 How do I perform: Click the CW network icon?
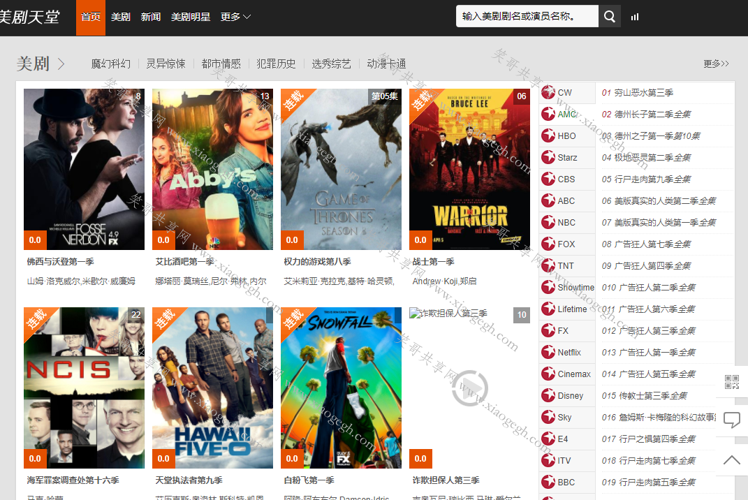click(x=548, y=92)
